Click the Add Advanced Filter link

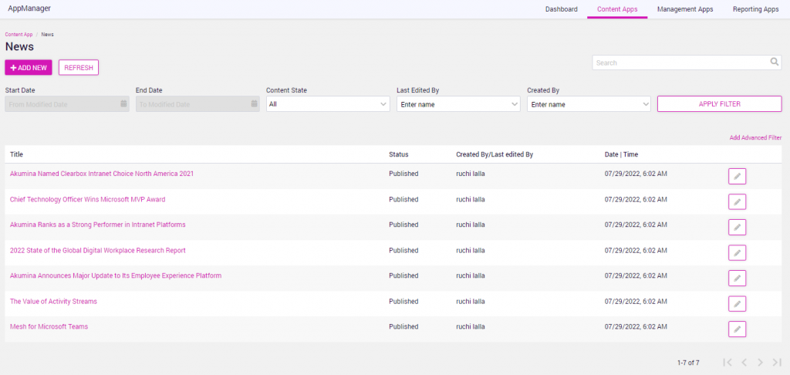755,138
